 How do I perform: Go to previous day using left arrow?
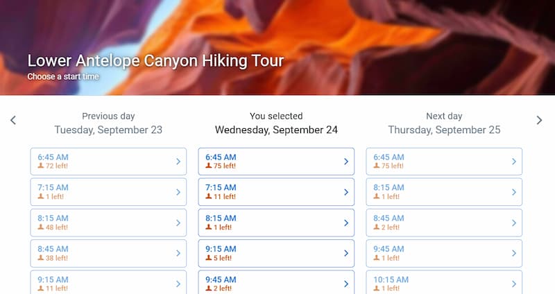click(12, 121)
